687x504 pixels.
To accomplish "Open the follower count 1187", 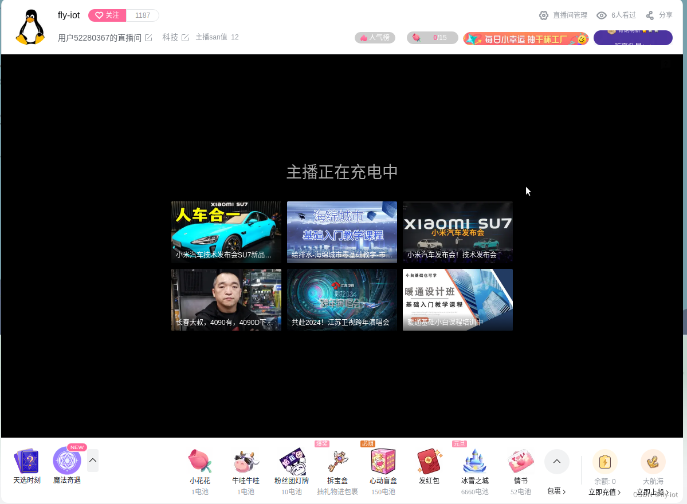I will [x=143, y=15].
